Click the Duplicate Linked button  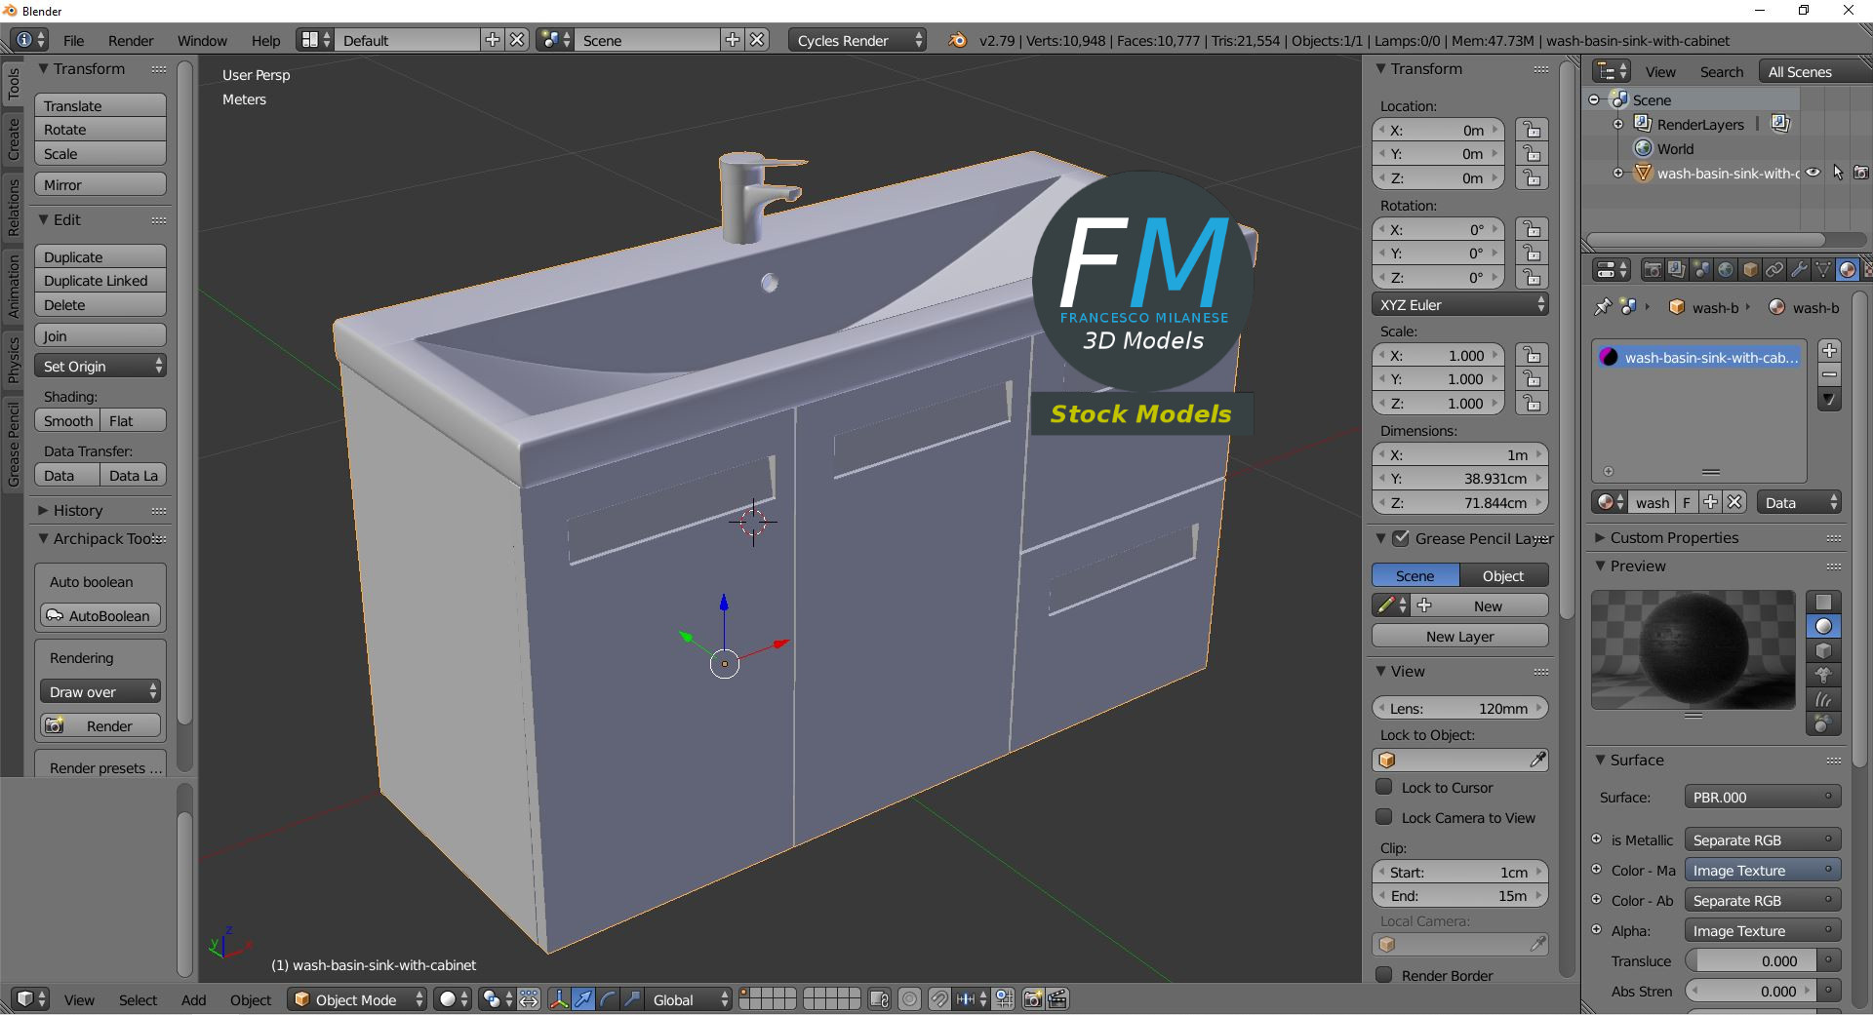[x=100, y=281]
